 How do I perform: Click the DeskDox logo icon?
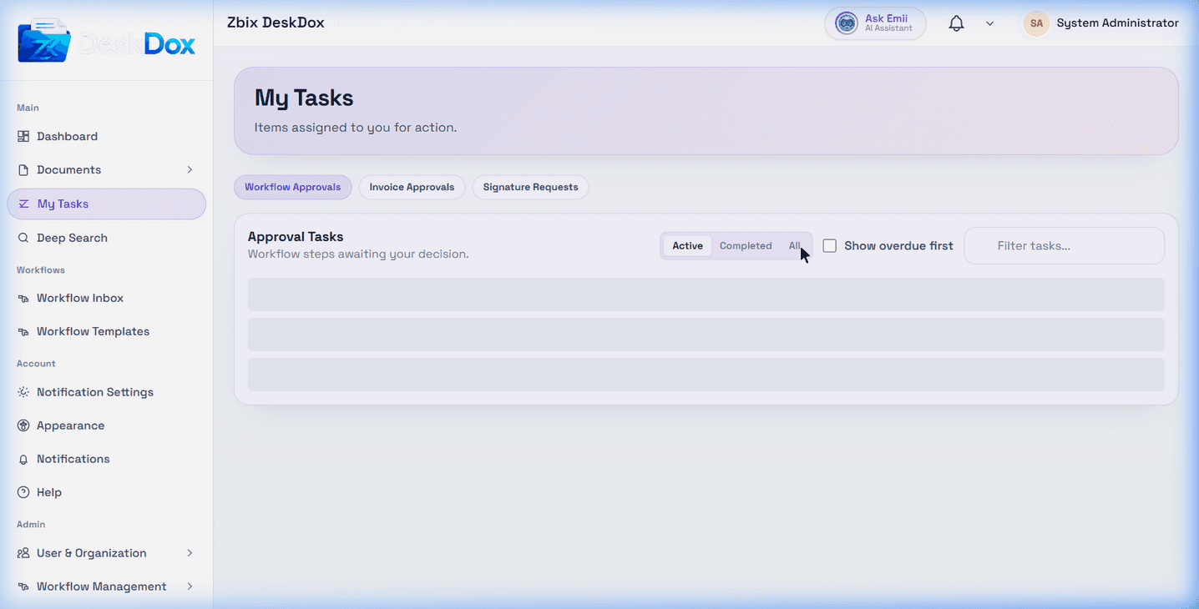tap(43, 41)
